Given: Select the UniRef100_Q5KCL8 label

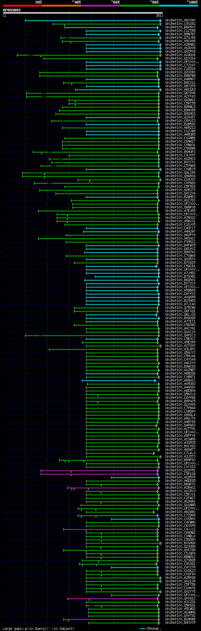Looking at the screenshot, I should pos(180,394).
